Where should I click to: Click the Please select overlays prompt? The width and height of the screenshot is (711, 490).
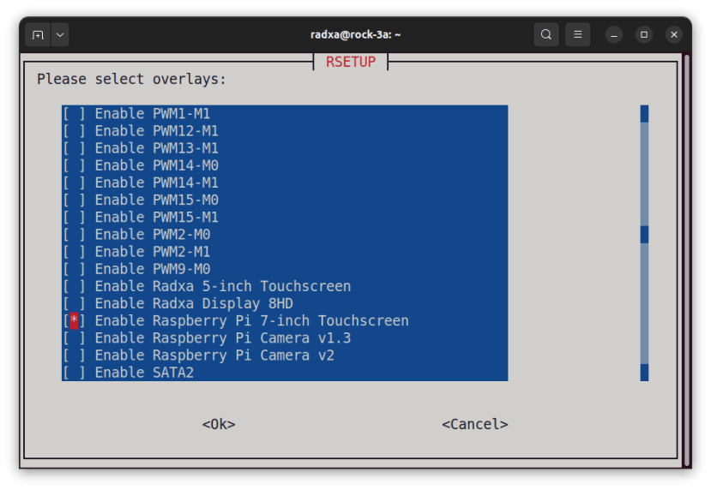click(131, 80)
